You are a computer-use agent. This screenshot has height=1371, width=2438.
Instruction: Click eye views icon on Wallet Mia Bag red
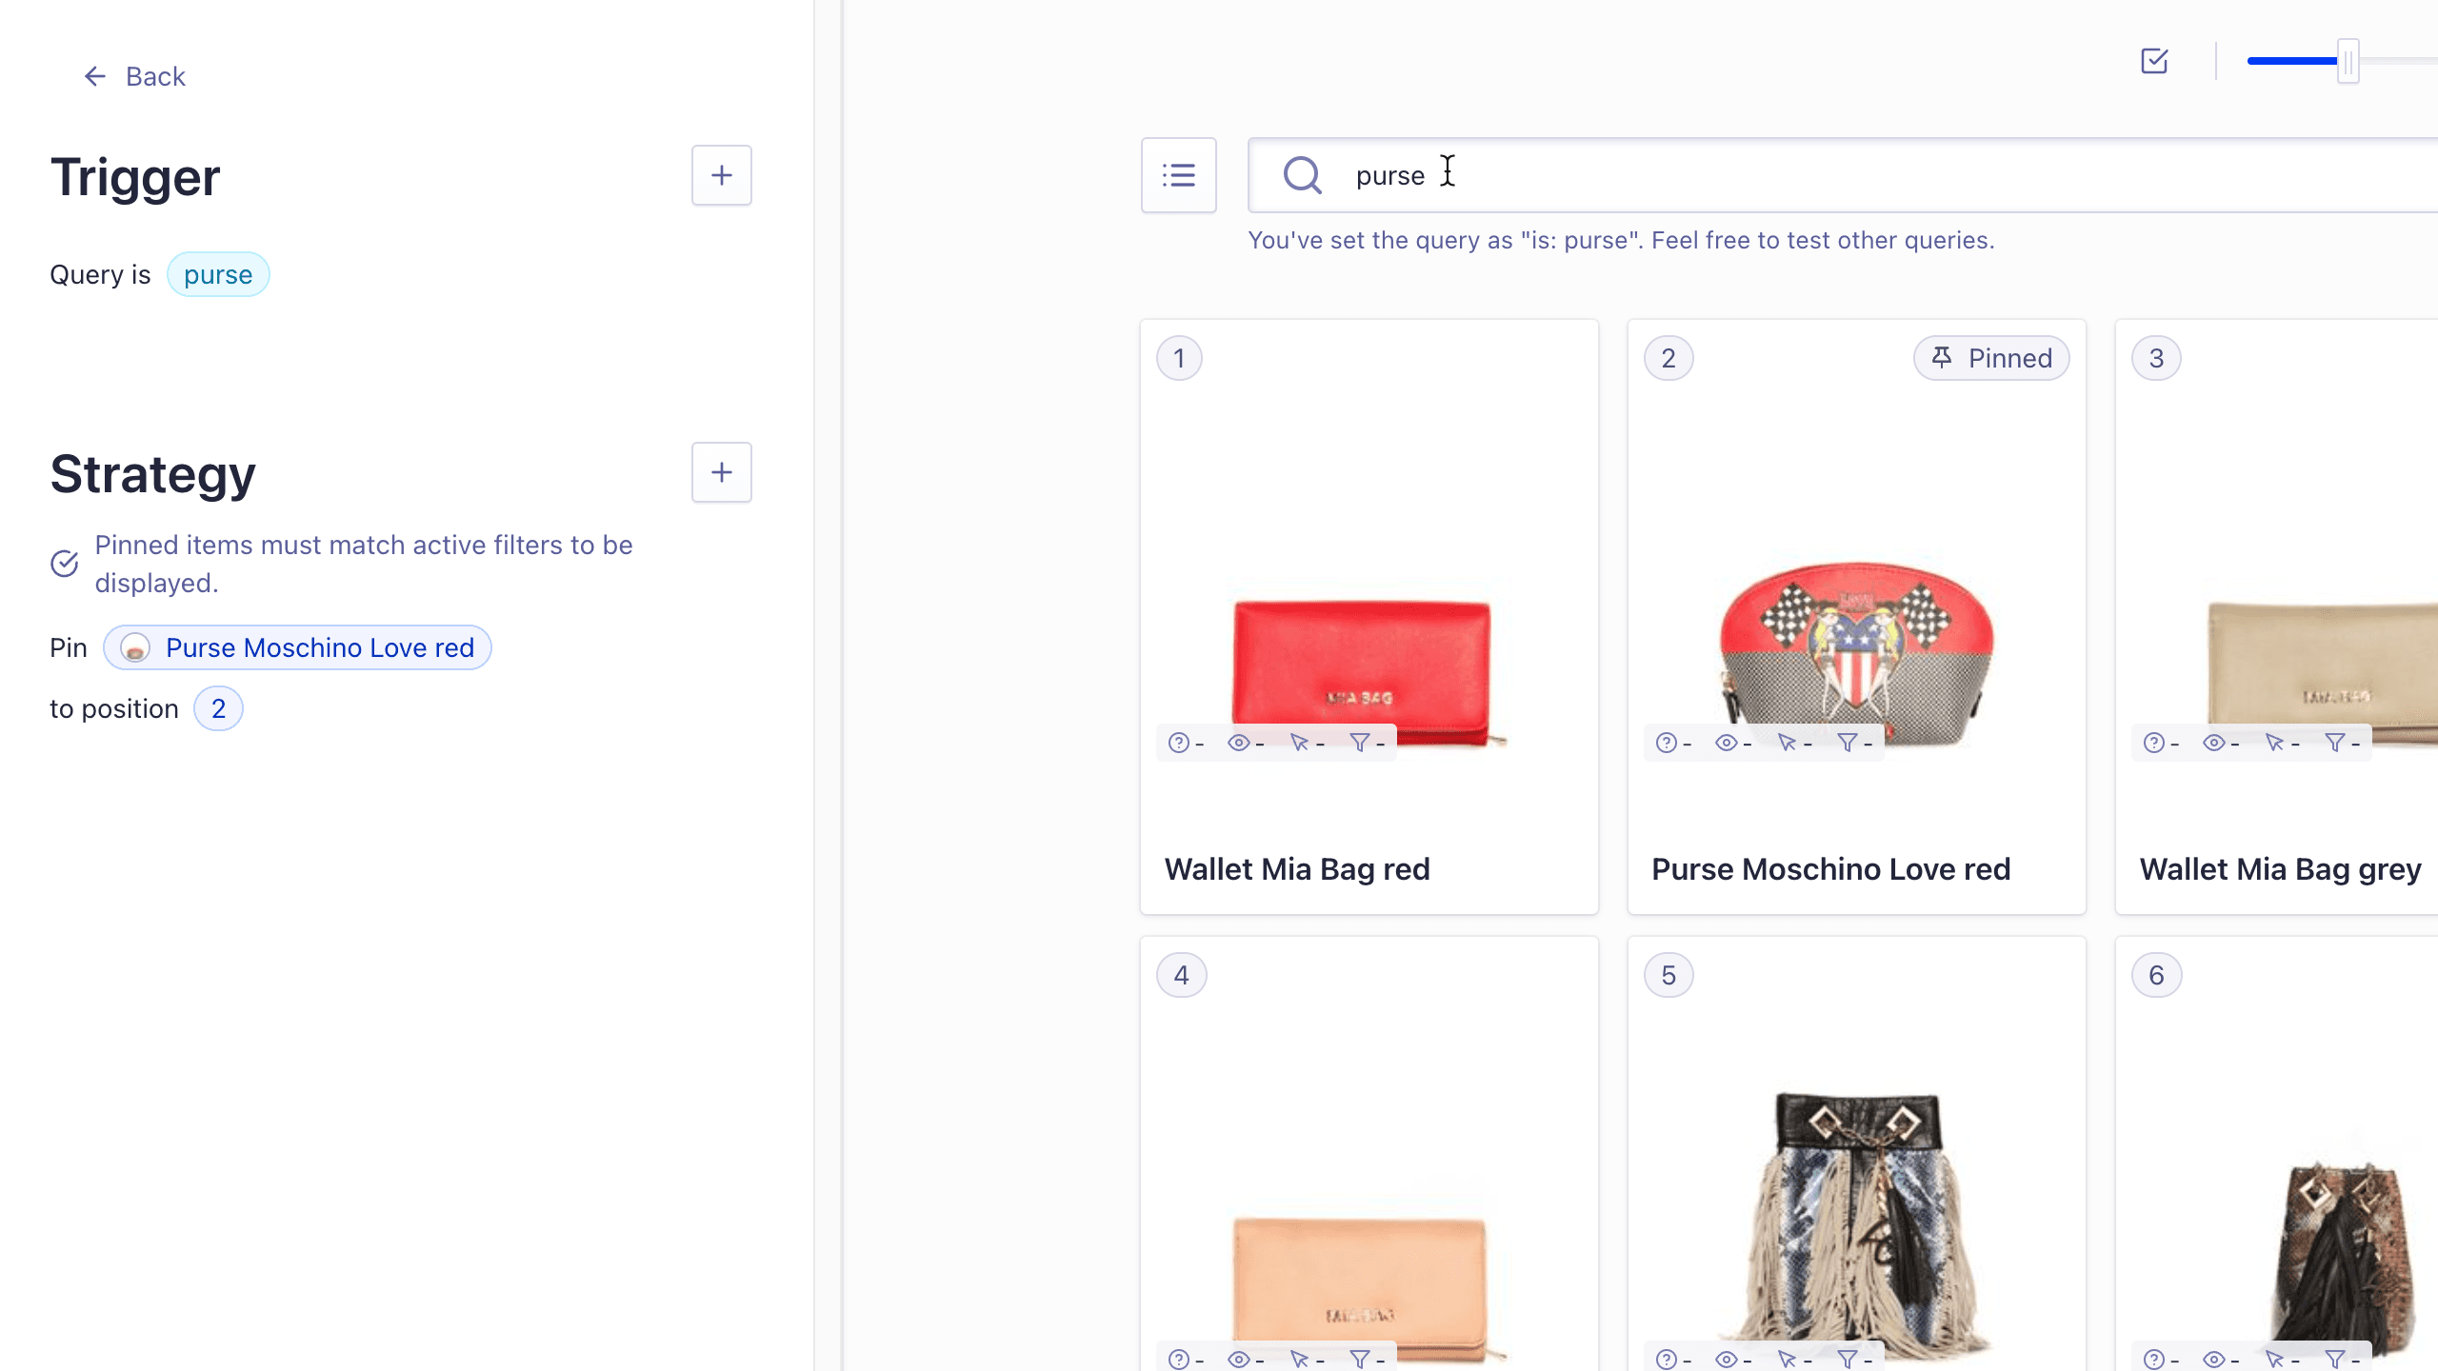(1238, 743)
